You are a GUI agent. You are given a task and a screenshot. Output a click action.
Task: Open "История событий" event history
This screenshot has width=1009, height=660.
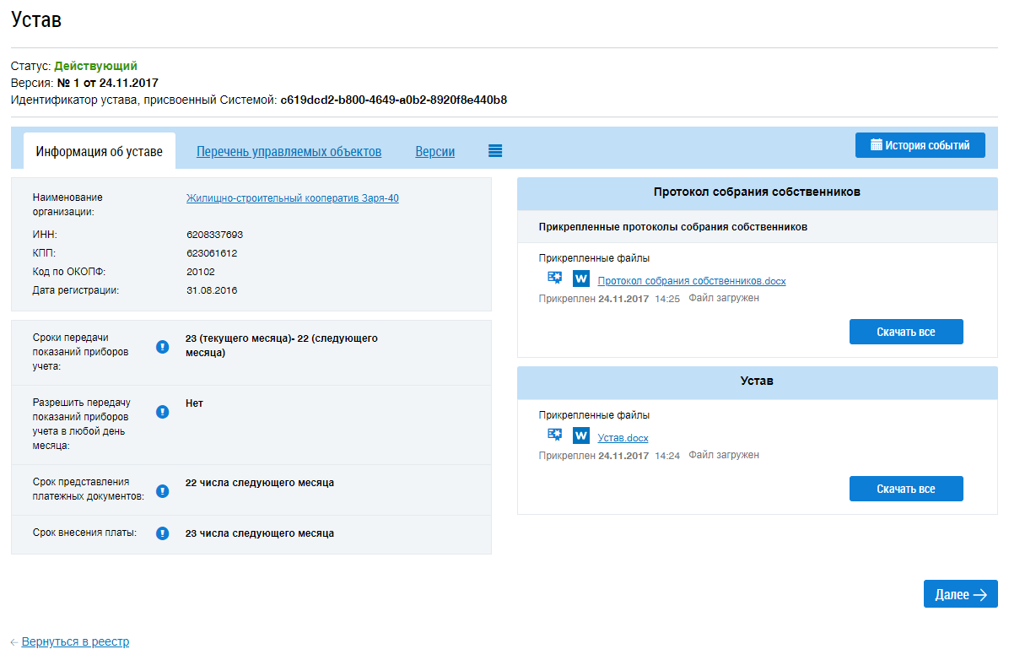pos(920,145)
